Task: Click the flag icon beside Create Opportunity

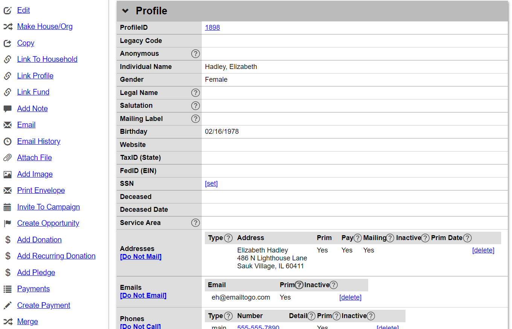Action: click(x=8, y=223)
